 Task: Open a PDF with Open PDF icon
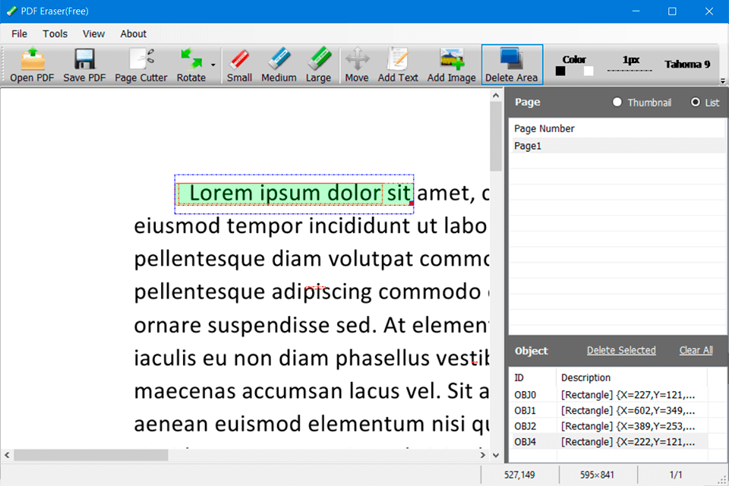(32, 65)
